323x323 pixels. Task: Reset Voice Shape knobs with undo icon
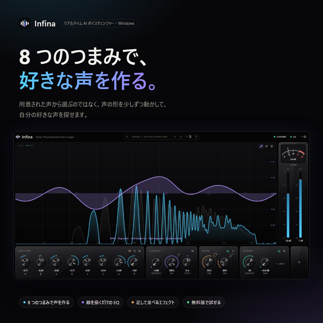(x=134, y=251)
